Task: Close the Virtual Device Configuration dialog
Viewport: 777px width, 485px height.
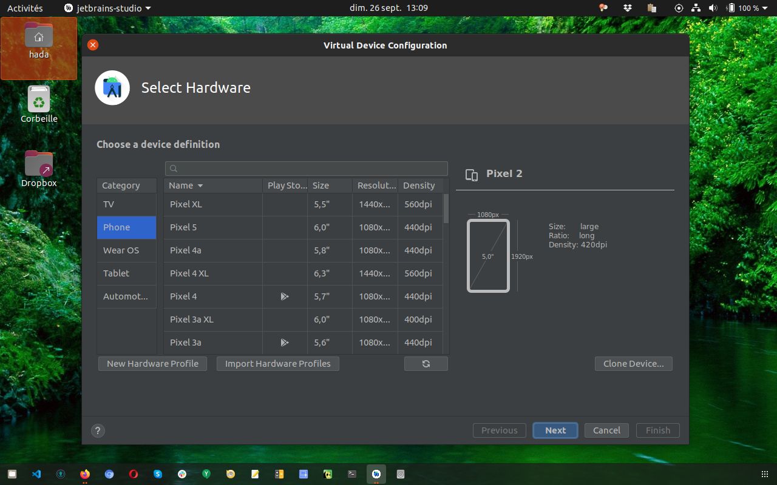Action: point(93,45)
